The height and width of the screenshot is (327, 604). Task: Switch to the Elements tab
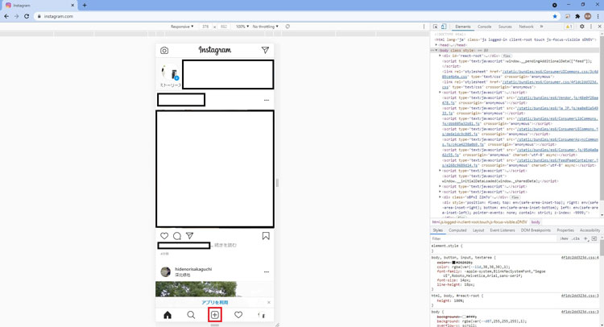462,27
